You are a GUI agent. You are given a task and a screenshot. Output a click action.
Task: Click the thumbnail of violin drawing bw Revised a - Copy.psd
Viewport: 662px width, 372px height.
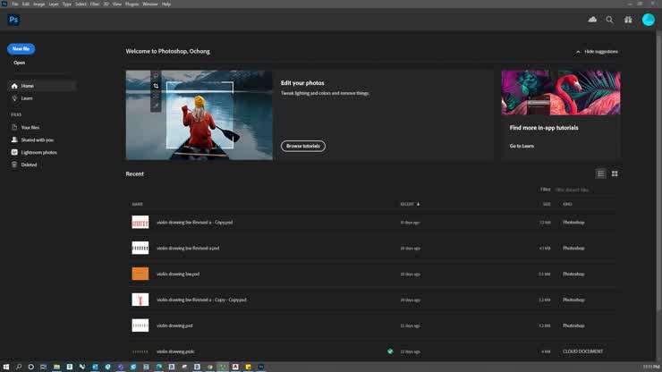140,222
